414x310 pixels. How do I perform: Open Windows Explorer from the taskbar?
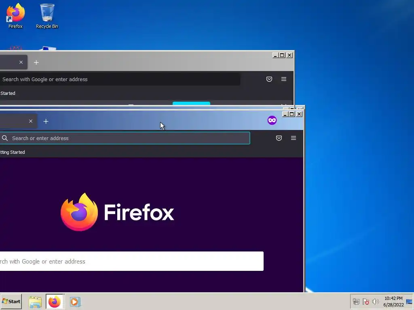coord(35,302)
